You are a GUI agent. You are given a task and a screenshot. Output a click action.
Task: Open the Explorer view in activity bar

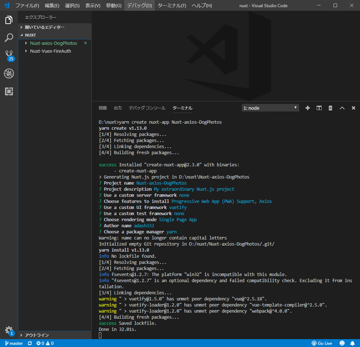[x=9, y=20]
